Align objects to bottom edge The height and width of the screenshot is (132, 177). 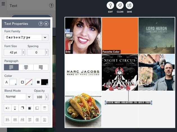pos(45,120)
